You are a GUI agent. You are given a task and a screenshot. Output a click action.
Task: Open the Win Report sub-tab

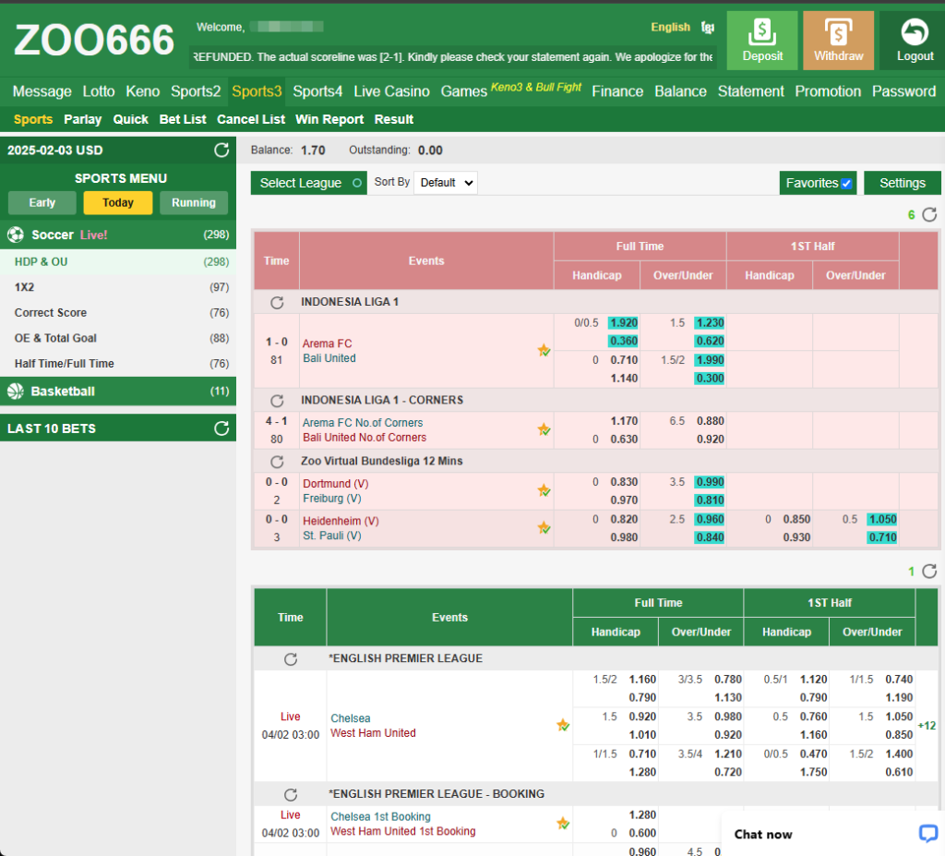tap(329, 119)
